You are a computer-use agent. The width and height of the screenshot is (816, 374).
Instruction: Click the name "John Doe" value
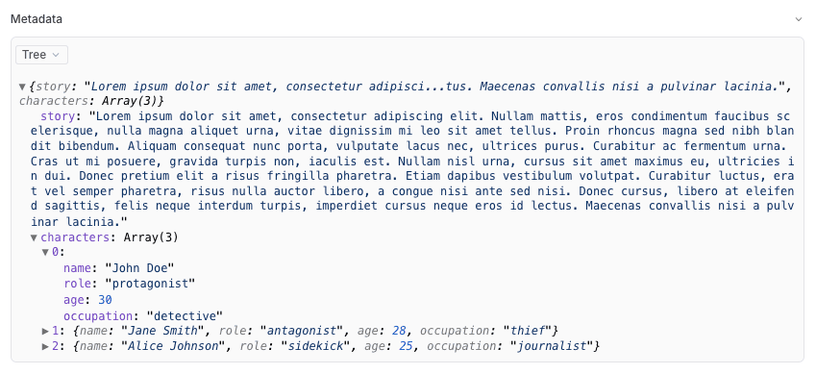pos(139,268)
